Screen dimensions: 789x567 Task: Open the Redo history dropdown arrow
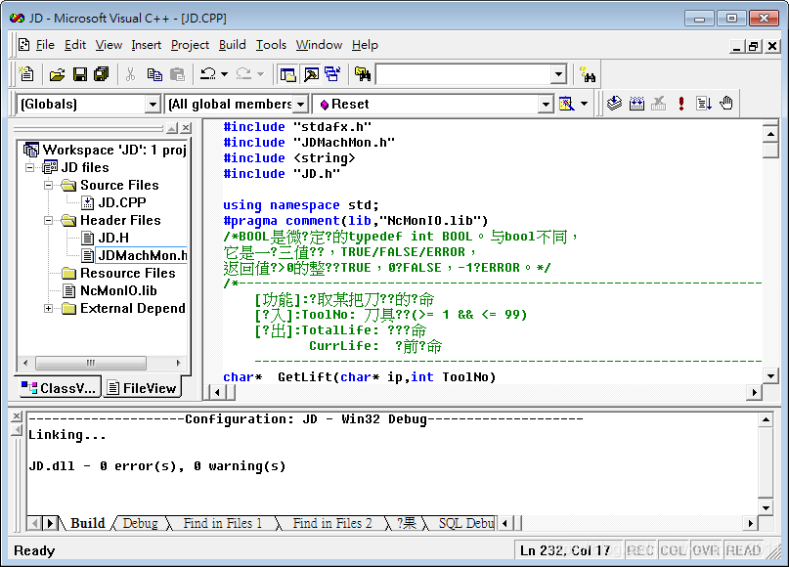point(260,74)
